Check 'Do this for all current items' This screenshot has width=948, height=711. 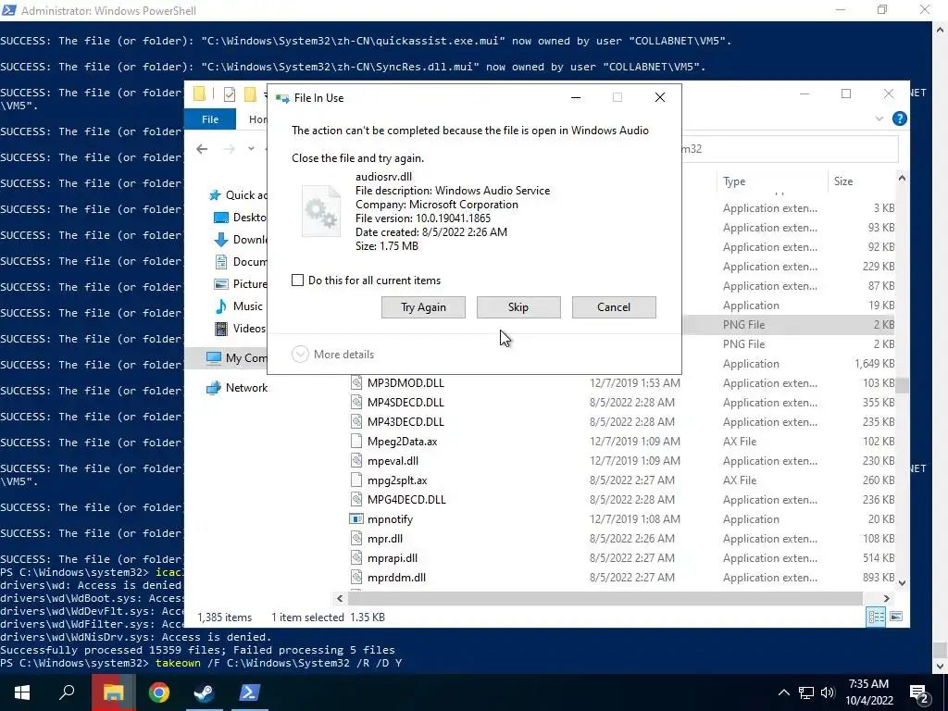click(297, 281)
